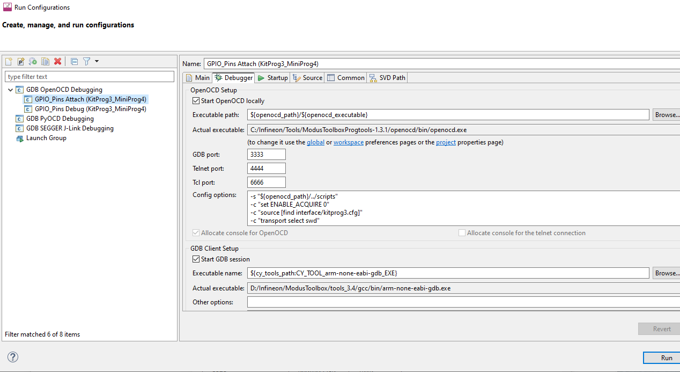Viewport: 680px width, 372px height.
Task: Click the GDB Executable name field
Action: point(448,273)
